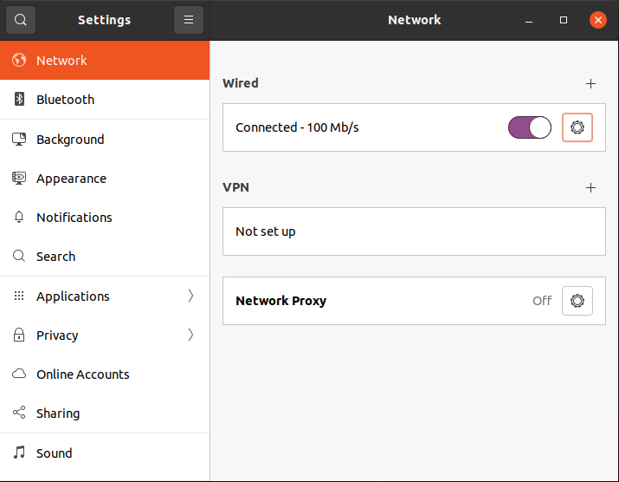Open the search icon in Settings header
This screenshot has height=482, width=619.
(21, 20)
